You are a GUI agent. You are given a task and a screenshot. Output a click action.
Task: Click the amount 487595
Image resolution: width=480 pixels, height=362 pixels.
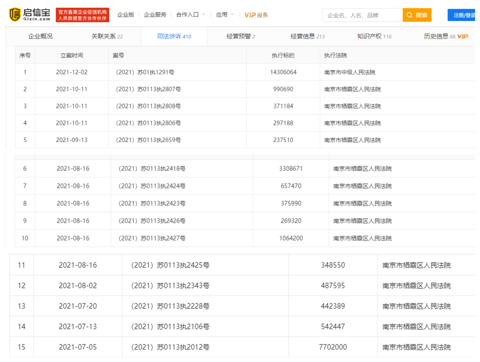click(x=333, y=286)
